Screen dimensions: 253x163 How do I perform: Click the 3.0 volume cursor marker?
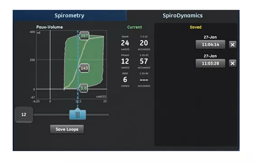pyautogui.click(x=84, y=88)
